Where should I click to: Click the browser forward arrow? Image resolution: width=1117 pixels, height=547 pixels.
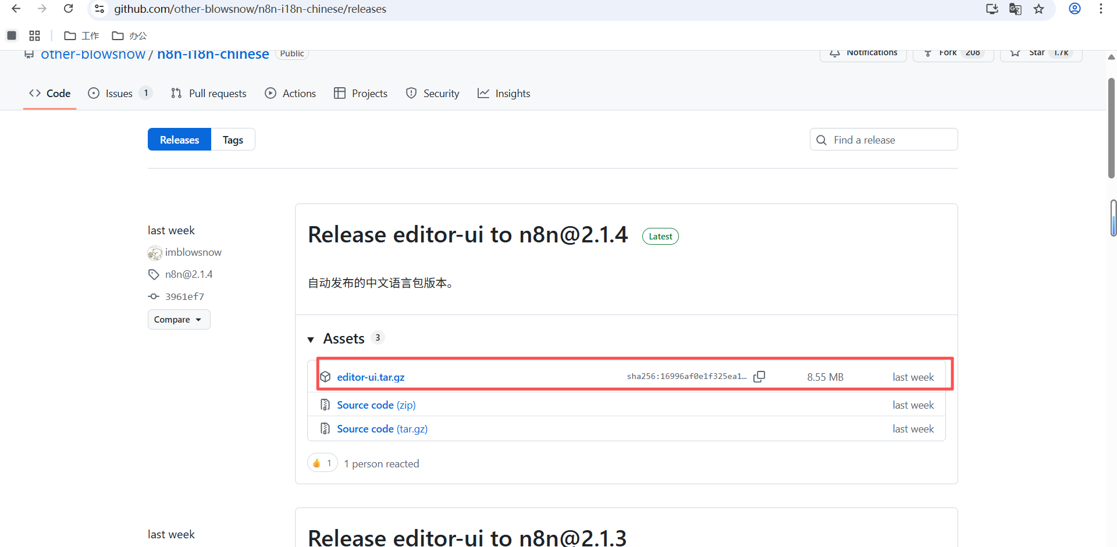tap(42, 9)
